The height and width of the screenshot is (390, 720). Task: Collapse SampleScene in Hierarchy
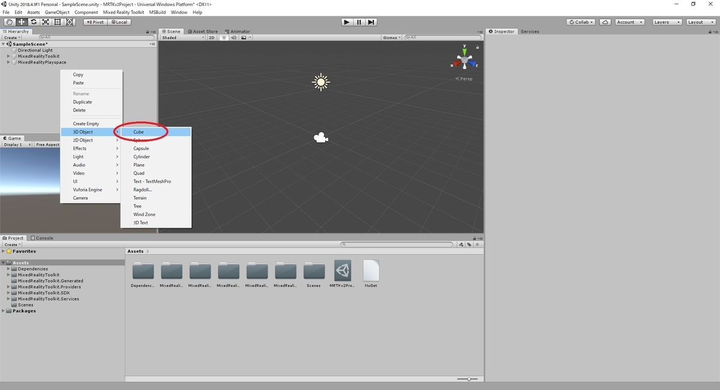coord(4,44)
